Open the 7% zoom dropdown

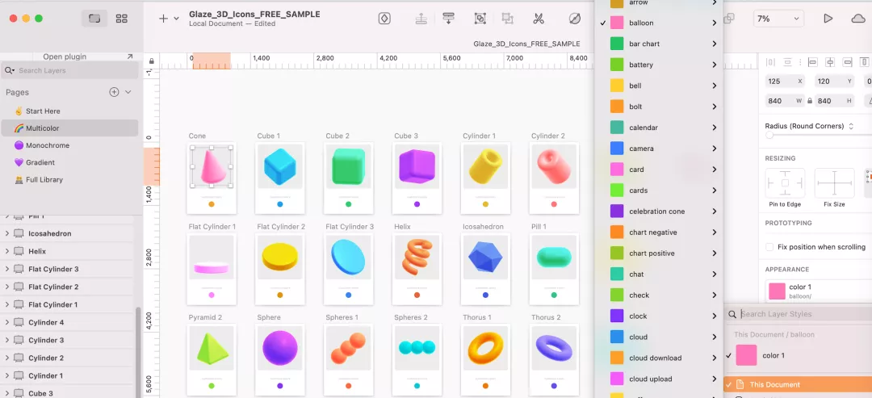point(778,19)
